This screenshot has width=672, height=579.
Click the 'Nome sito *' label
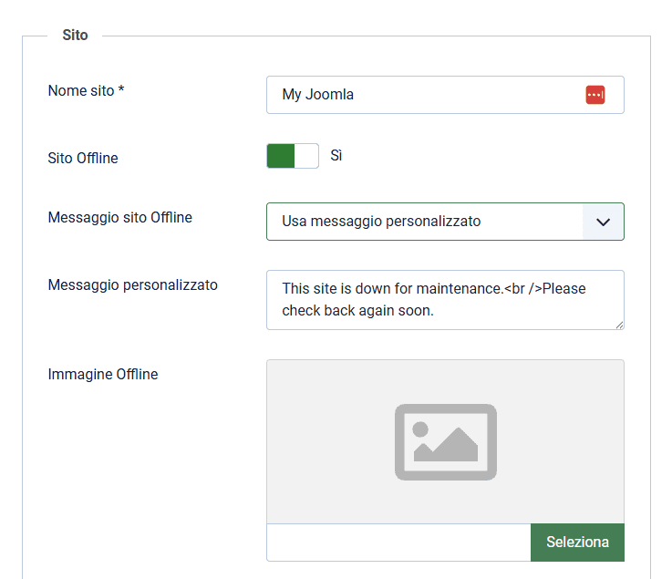click(x=86, y=91)
